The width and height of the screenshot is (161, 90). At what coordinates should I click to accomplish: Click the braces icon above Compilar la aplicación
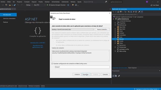[x=38, y=30]
